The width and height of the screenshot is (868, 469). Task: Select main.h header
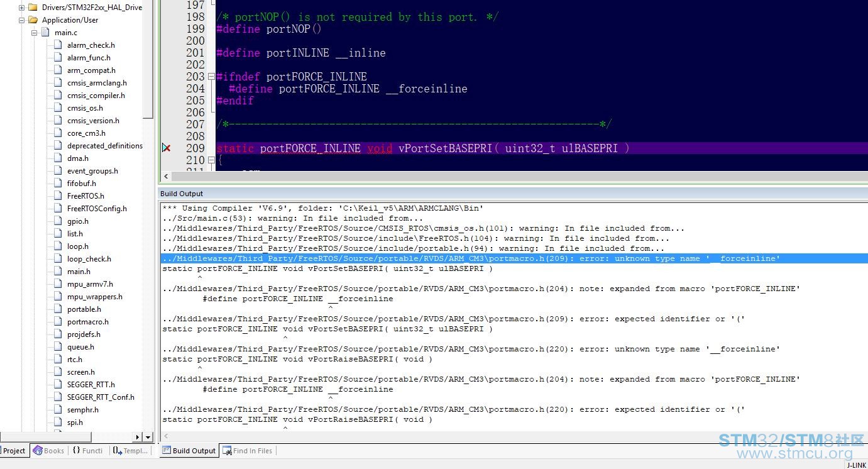(x=79, y=272)
